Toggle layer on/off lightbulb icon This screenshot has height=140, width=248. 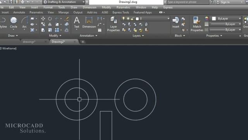click(x=124, y=19)
